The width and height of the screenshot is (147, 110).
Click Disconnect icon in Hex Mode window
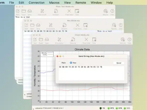coord(51,25)
